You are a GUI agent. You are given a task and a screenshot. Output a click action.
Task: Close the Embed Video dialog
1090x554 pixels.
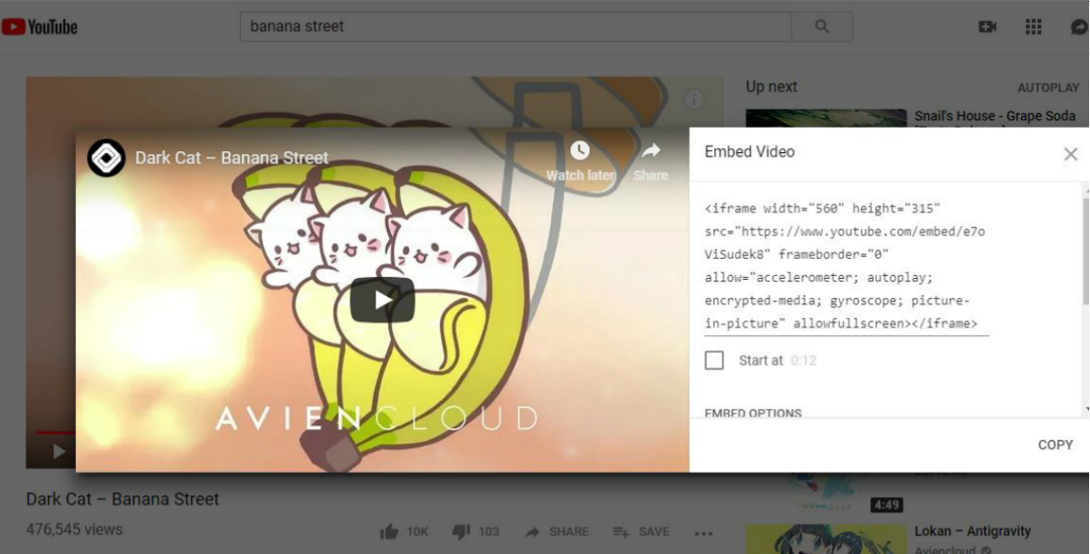click(x=1070, y=154)
